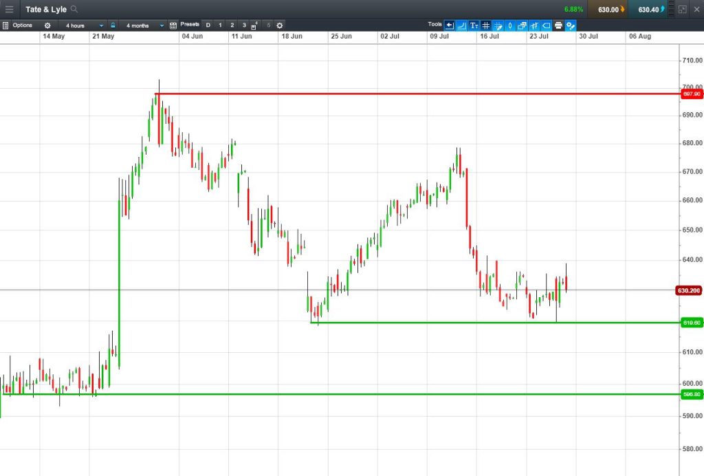Toggle the lock between interval and period
The height and width of the screenshot is (476, 704).
pos(113,25)
